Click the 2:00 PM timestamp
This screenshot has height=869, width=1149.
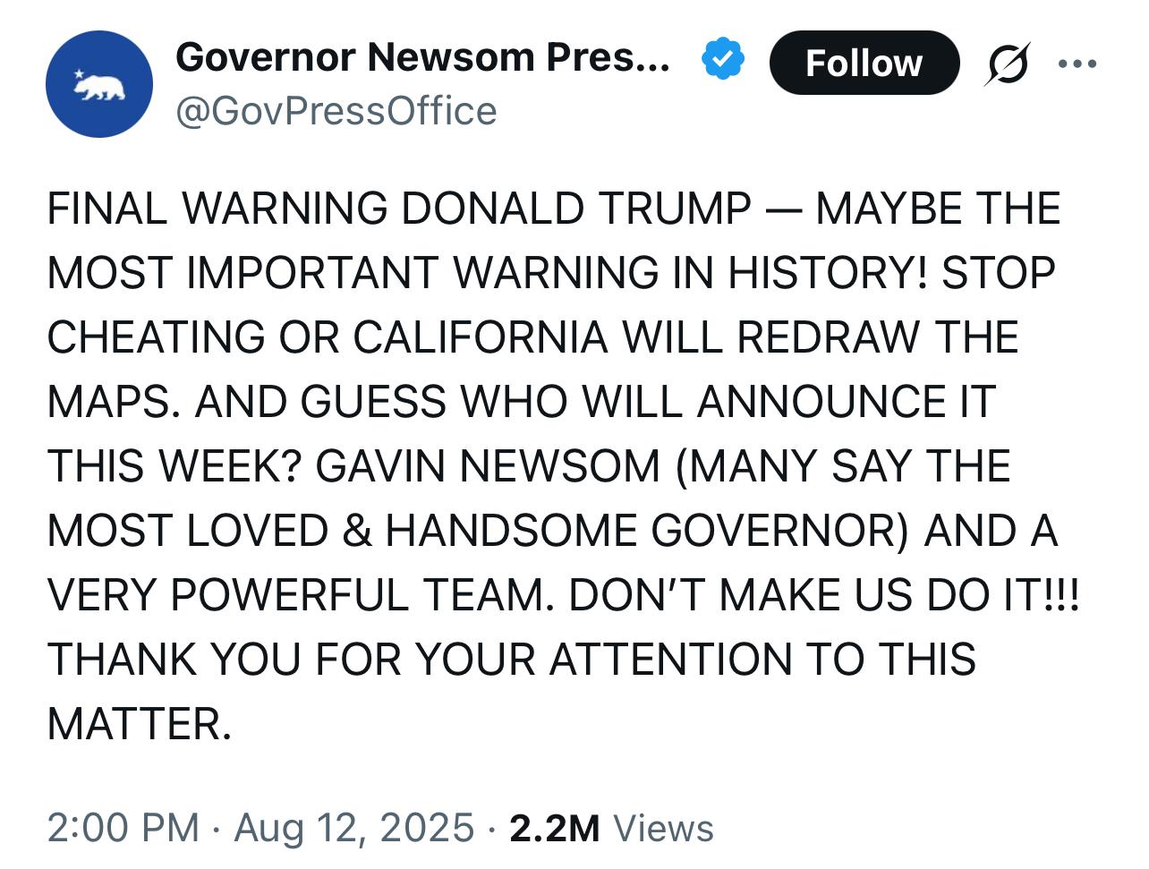coord(123,828)
